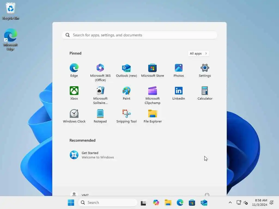Click the Windows Start button on taskbar

tap(71, 202)
